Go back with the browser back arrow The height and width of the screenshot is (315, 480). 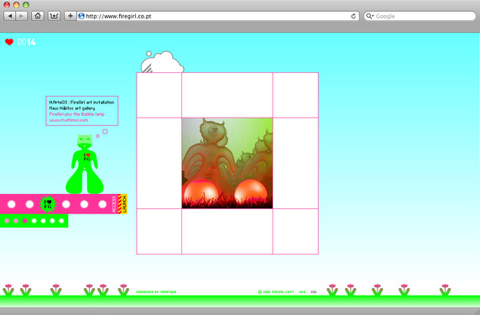pos(10,16)
